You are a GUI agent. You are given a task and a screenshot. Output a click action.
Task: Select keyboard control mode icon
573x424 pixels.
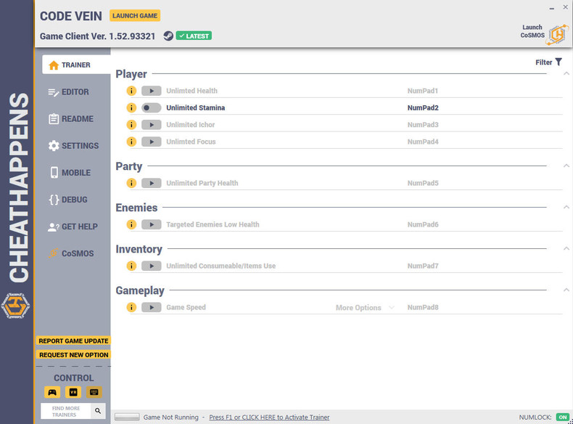(x=94, y=392)
